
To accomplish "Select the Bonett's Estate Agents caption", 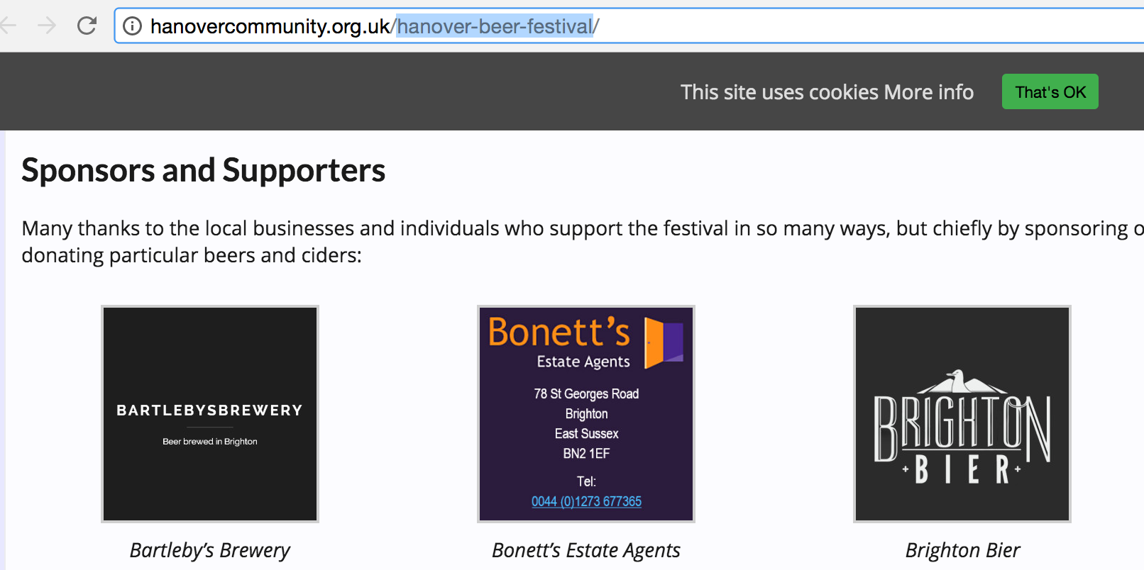I will point(586,550).
